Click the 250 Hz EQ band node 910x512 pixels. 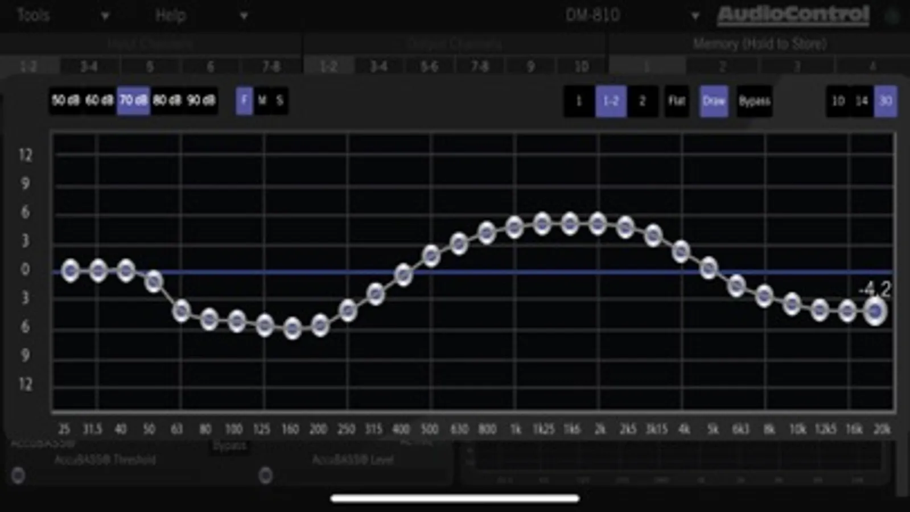[x=348, y=311]
